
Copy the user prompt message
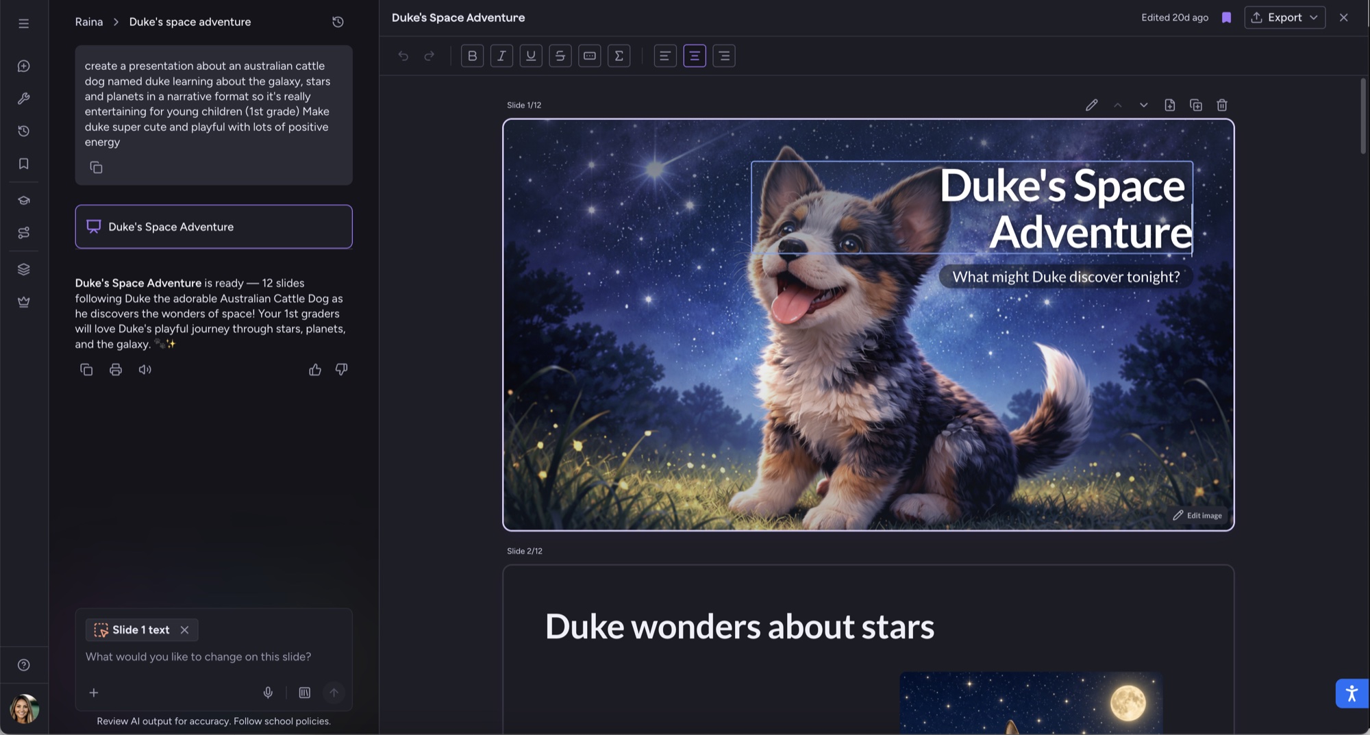[96, 167]
